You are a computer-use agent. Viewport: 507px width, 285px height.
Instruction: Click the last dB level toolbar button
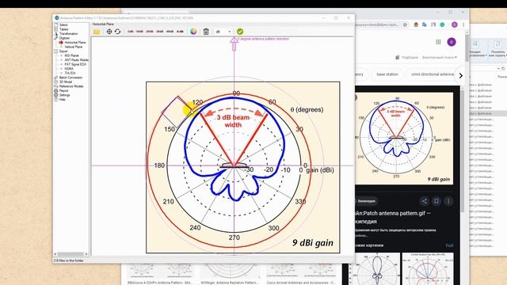tap(180, 32)
